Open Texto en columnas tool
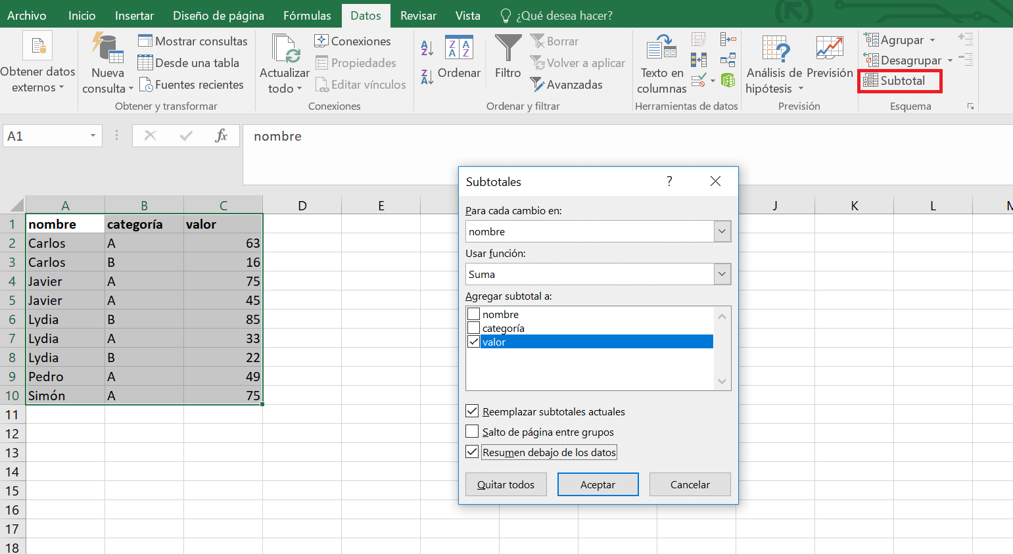This screenshot has width=1013, height=554. click(661, 49)
